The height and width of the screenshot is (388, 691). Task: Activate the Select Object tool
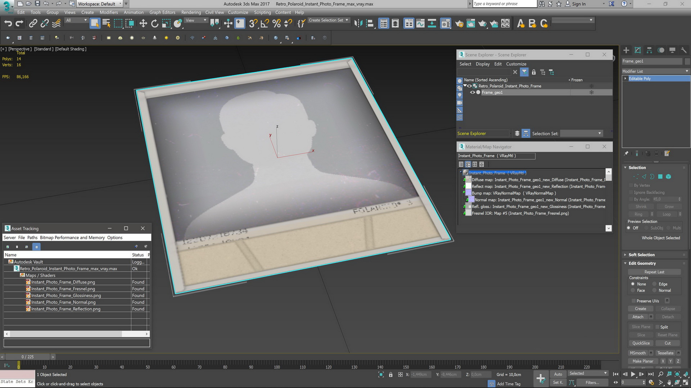point(95,23)
